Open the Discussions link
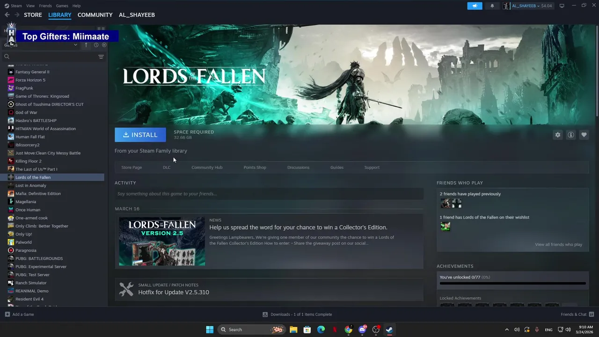The image size is (599, 337). pos(298,168)
